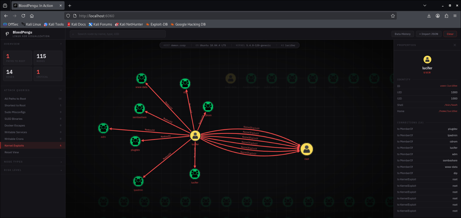The height and width of the screenshot is (218, 461).
Task: Collapse the Attack Queries section
Action: coord(61,90)
